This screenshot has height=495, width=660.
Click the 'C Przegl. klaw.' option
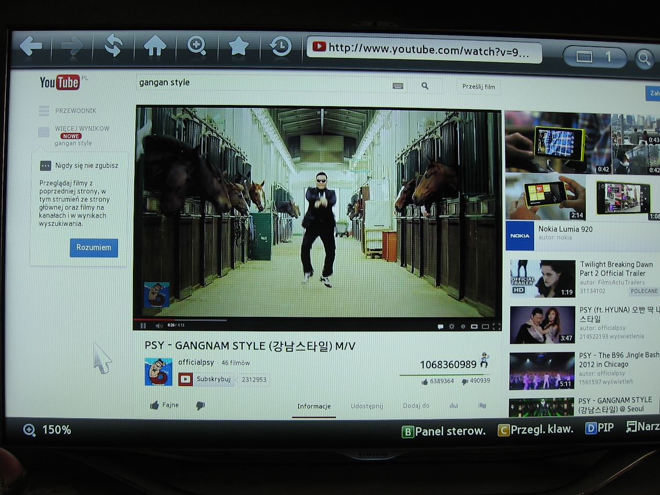point(535,429)
